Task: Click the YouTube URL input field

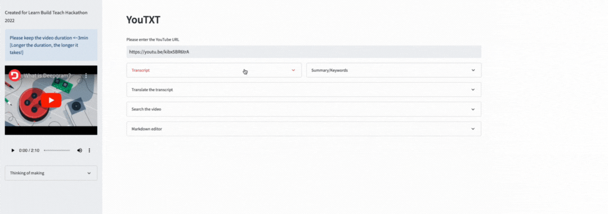Action: (x=303, y=52)
